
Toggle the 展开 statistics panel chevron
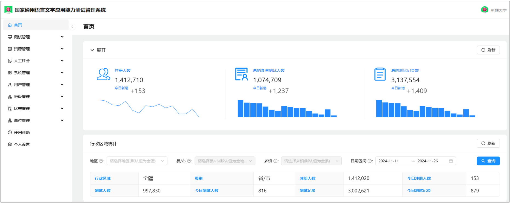[x=92, y=50]
